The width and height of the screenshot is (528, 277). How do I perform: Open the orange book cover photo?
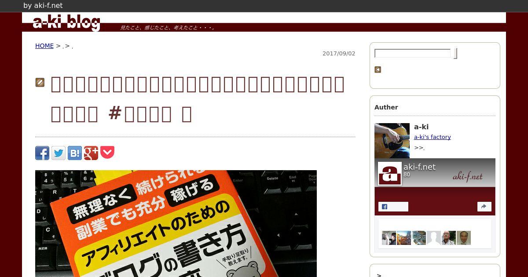176,223
